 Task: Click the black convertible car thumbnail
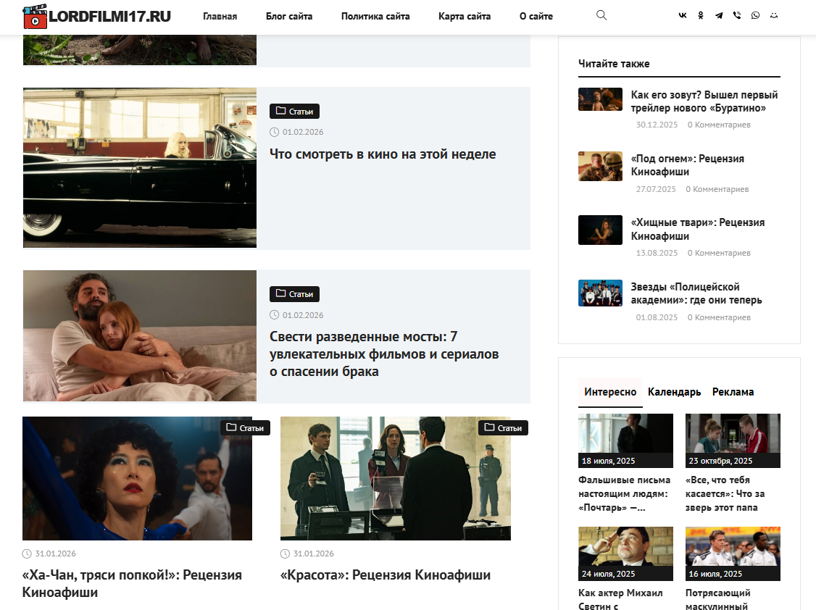(139, 167)
